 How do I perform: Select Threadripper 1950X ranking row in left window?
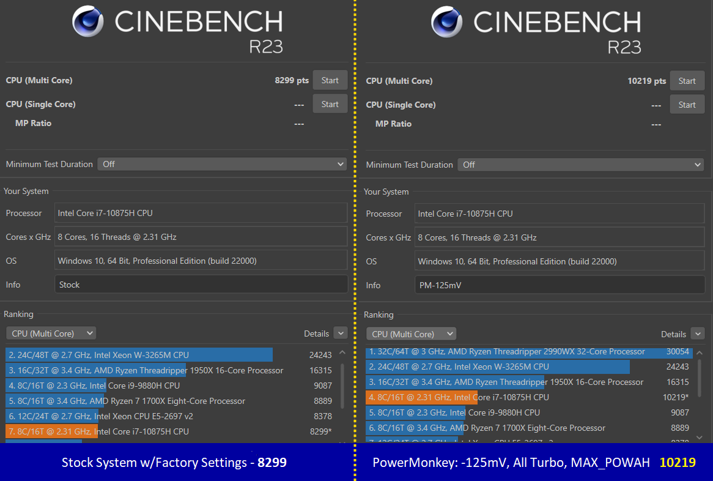pyautogui.click(x=169, y=370)
